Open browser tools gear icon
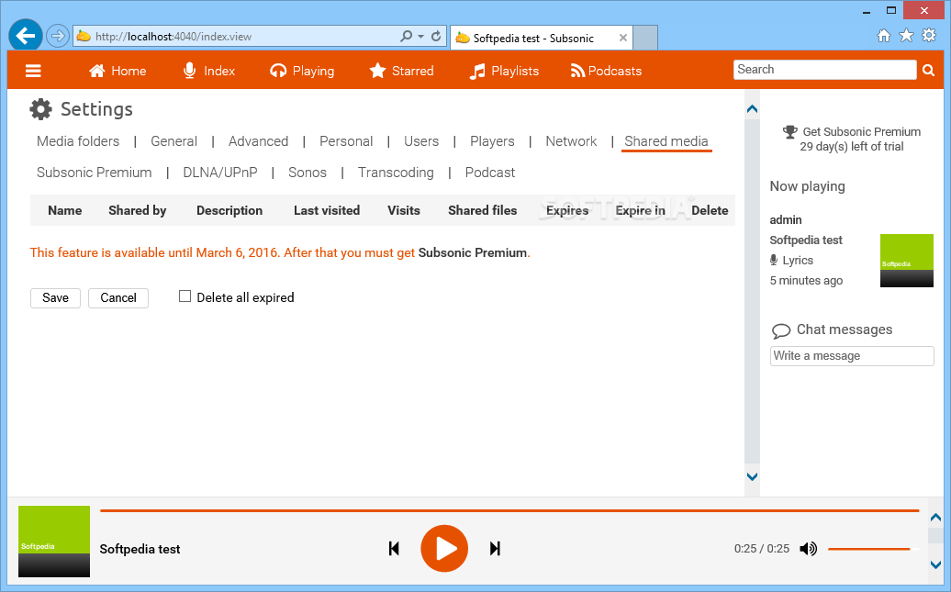This screenshot has width=951, height=592. [x=929, y=35]
